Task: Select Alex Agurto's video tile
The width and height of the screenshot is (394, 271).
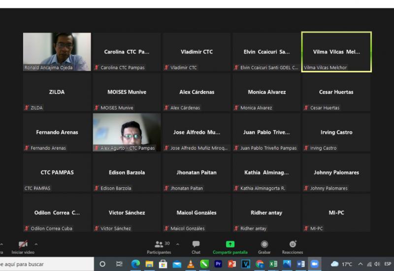Action: 127,133
